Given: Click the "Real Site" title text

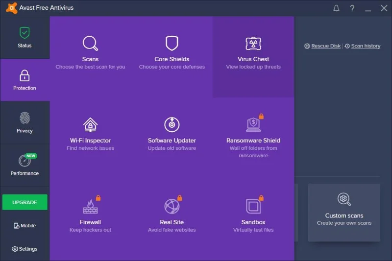Looking at the screenshot, I should 172,222.
